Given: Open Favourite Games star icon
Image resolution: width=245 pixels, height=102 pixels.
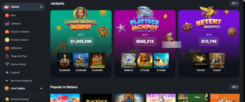Looking at the screenshot, I should [x=7, y=99].
